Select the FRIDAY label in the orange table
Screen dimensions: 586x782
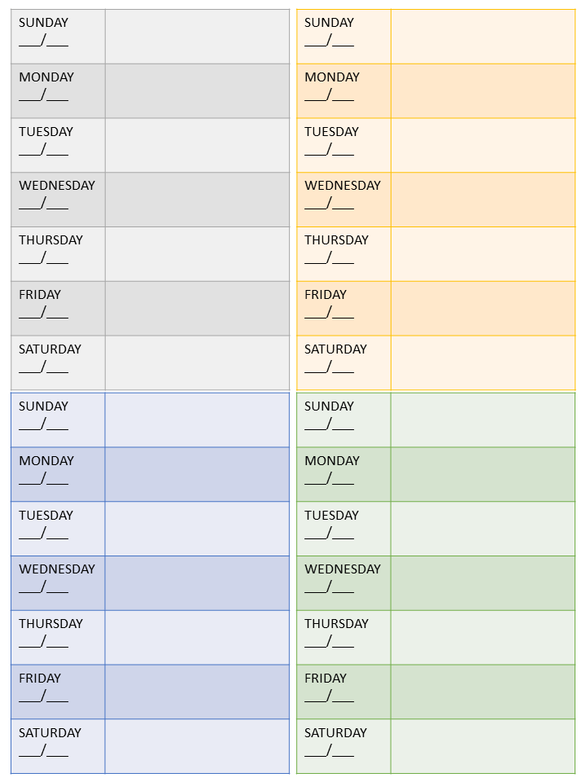click(326, 295)
